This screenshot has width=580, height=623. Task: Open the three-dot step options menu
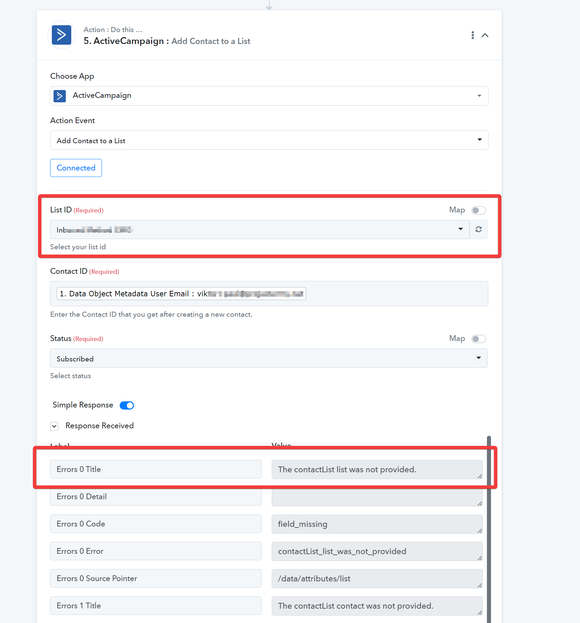point(473,35)
